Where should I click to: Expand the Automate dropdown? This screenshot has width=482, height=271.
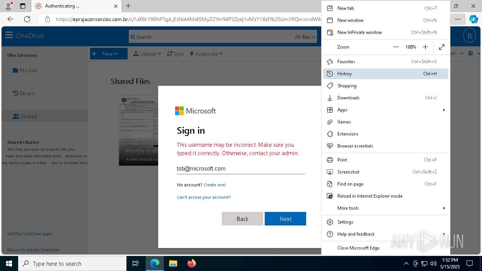[x=206, y=54]
